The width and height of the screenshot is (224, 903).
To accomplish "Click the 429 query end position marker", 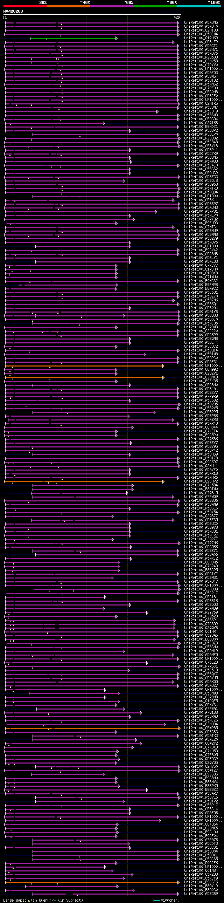I will point(177,17).
